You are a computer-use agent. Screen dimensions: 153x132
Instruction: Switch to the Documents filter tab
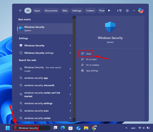coord(51,11)
